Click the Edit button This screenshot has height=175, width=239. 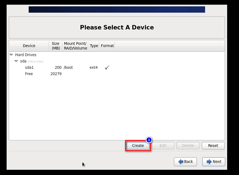click(163, 146)
